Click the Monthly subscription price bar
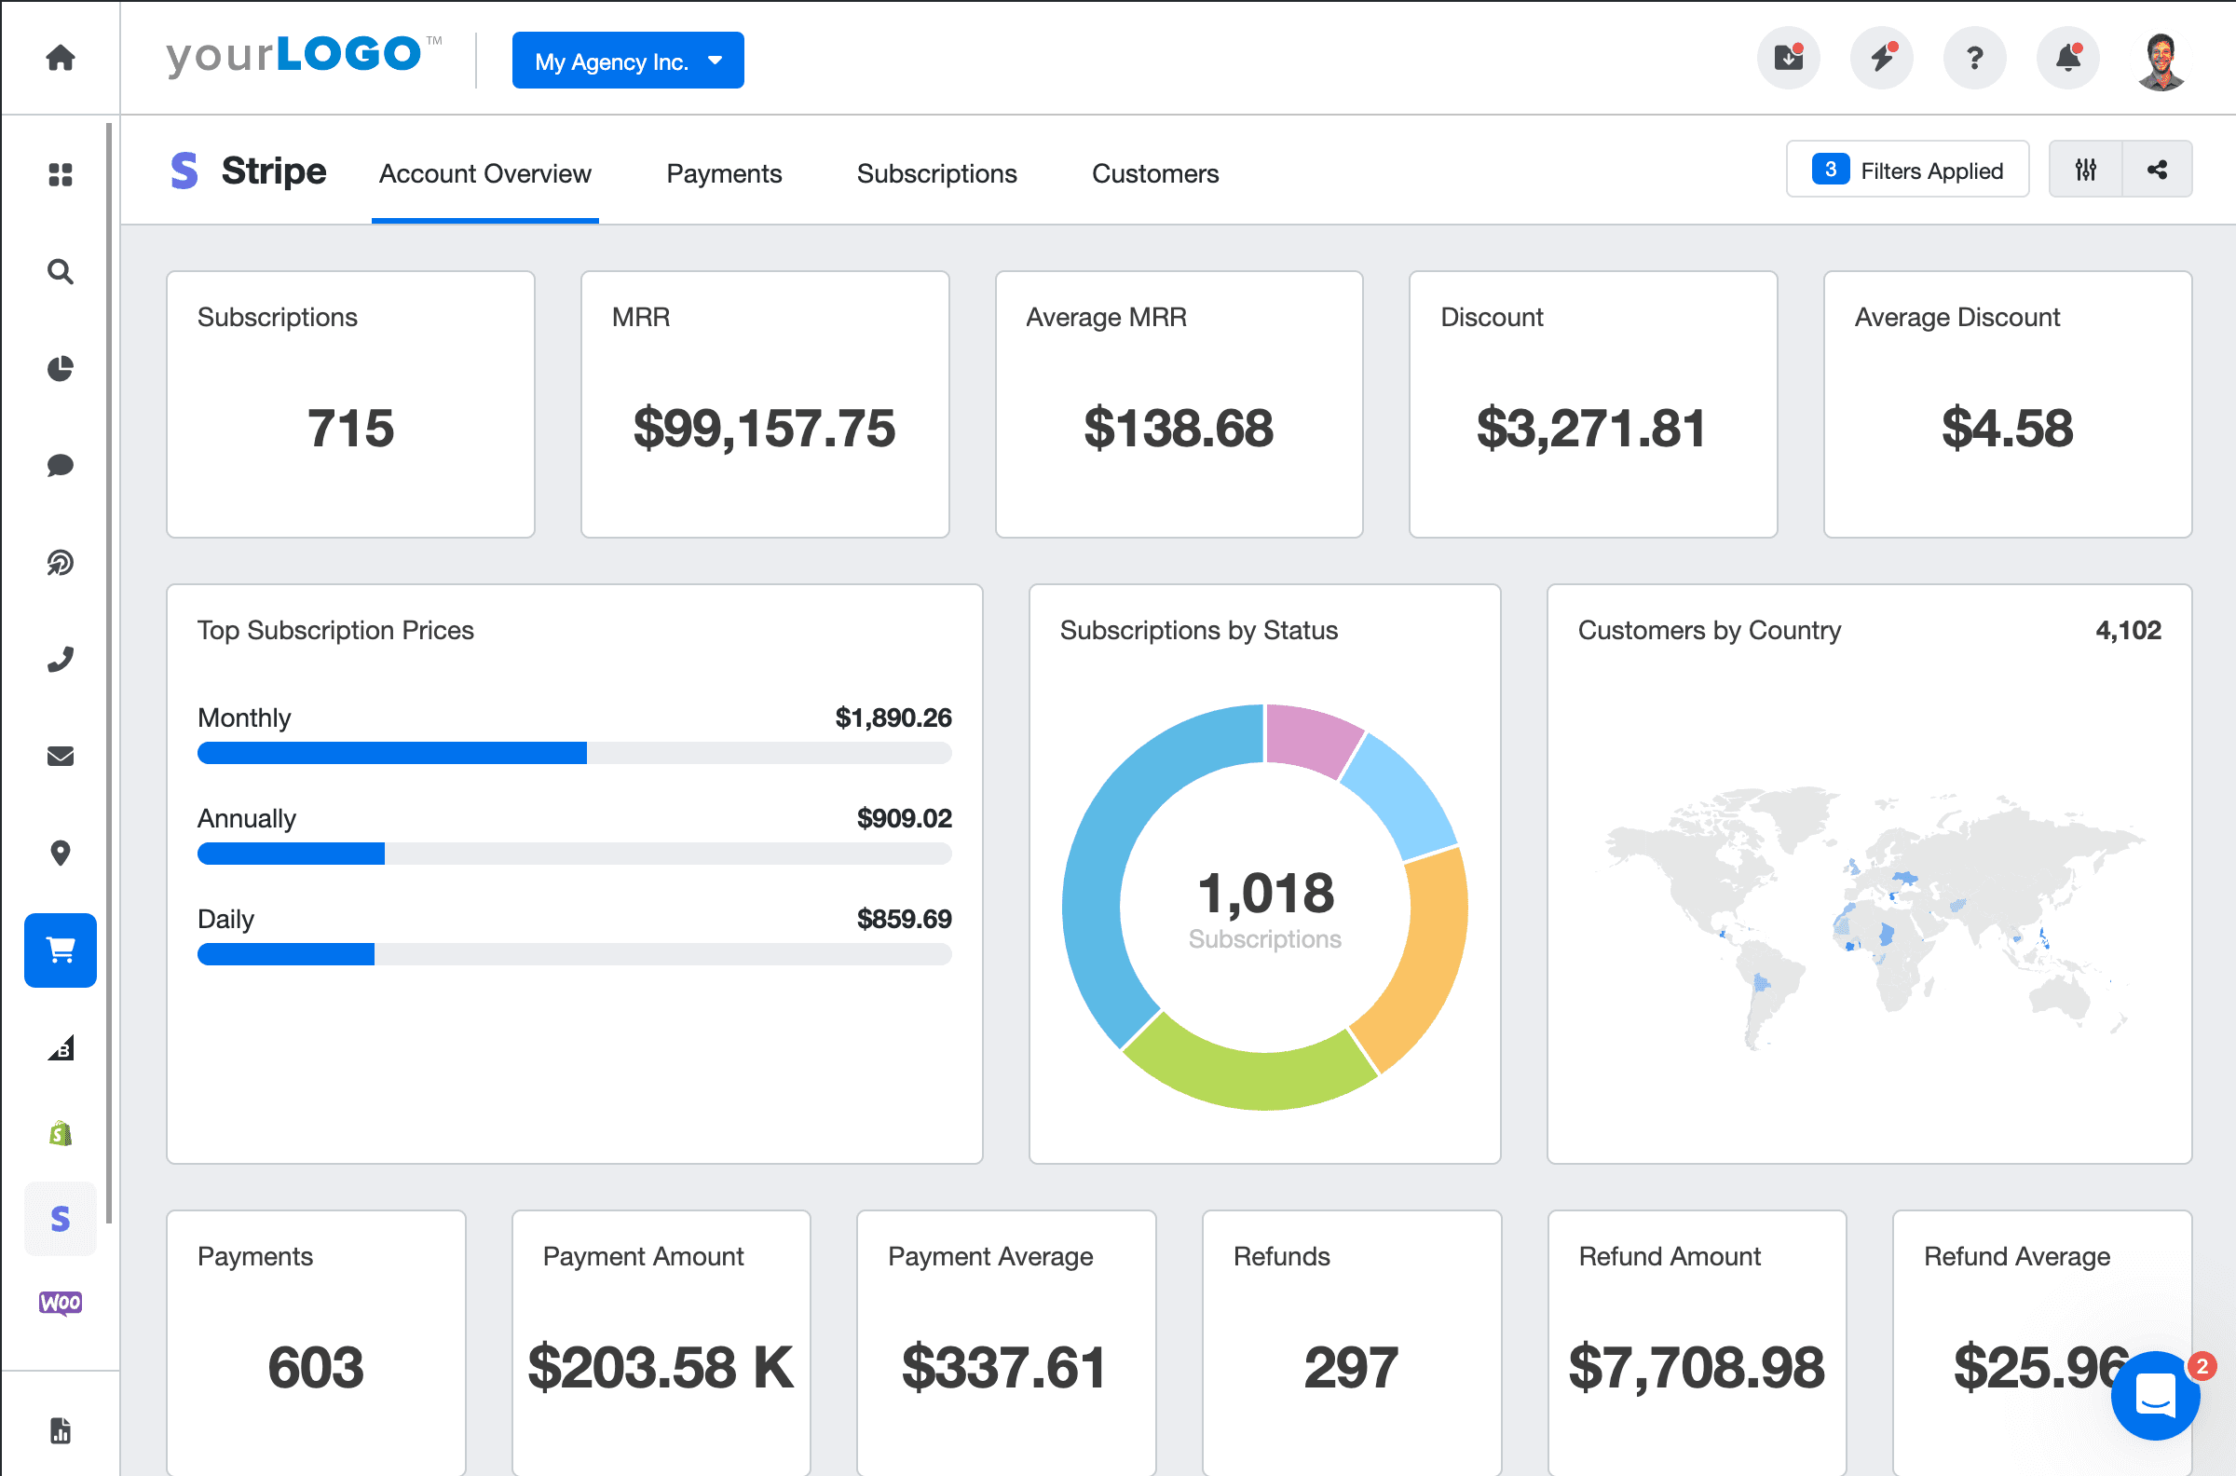The width and height of the screenshot is (2236, 1476). point(391,753)
